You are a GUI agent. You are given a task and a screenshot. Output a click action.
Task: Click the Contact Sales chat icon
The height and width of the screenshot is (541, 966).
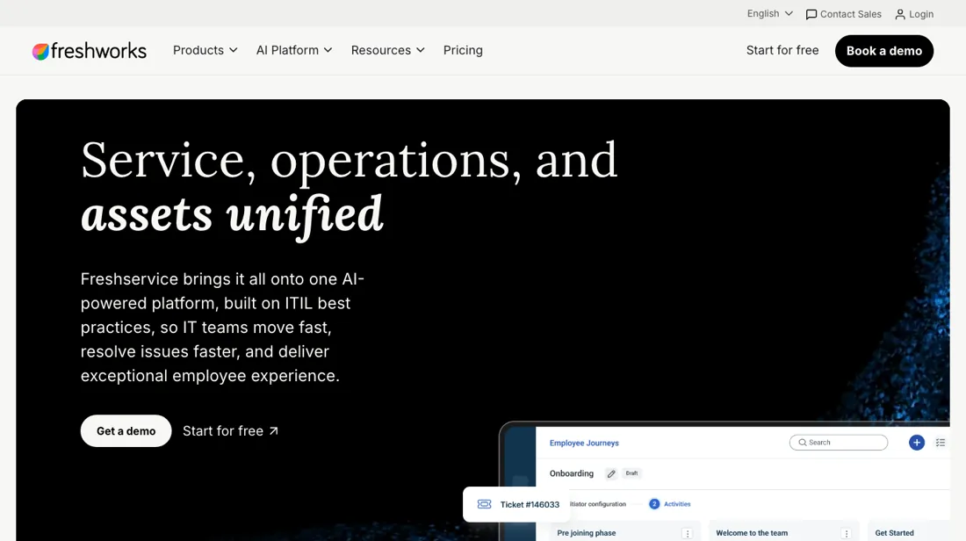tap(811, 14)
